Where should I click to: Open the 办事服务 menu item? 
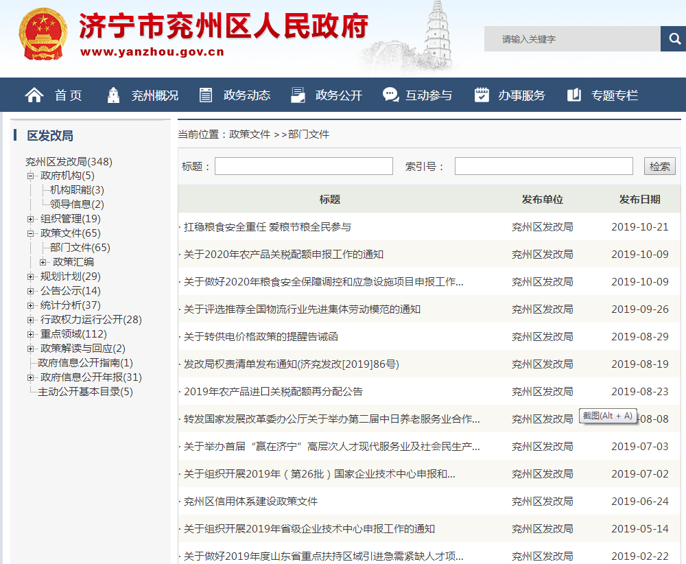point(521,95)
